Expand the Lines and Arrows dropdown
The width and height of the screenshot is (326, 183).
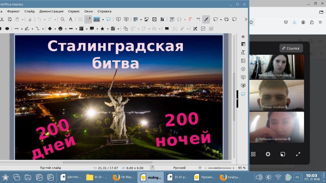(x=22, y=29)
